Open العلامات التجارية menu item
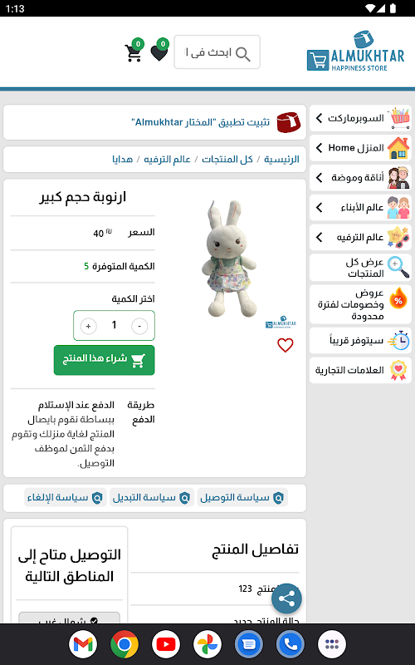This screenshot has width=415, height=665. click(x=360, y=370)
